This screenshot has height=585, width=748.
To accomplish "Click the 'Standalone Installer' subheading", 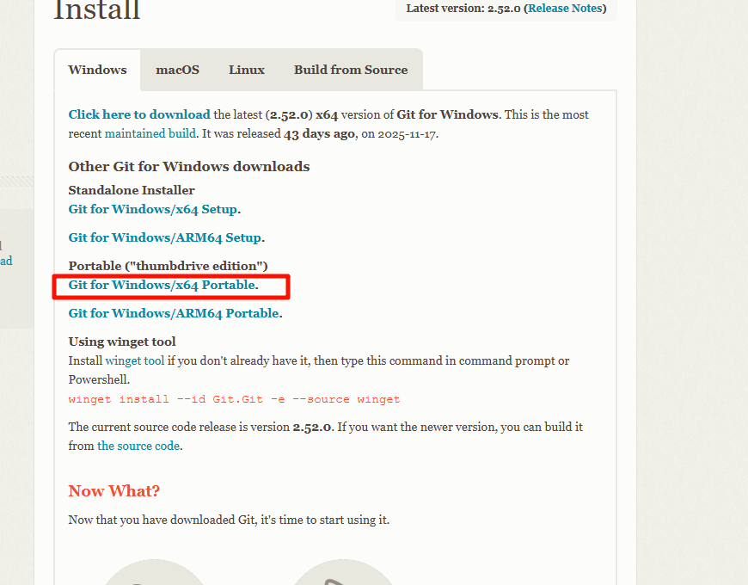I will [x=132, y=190].
